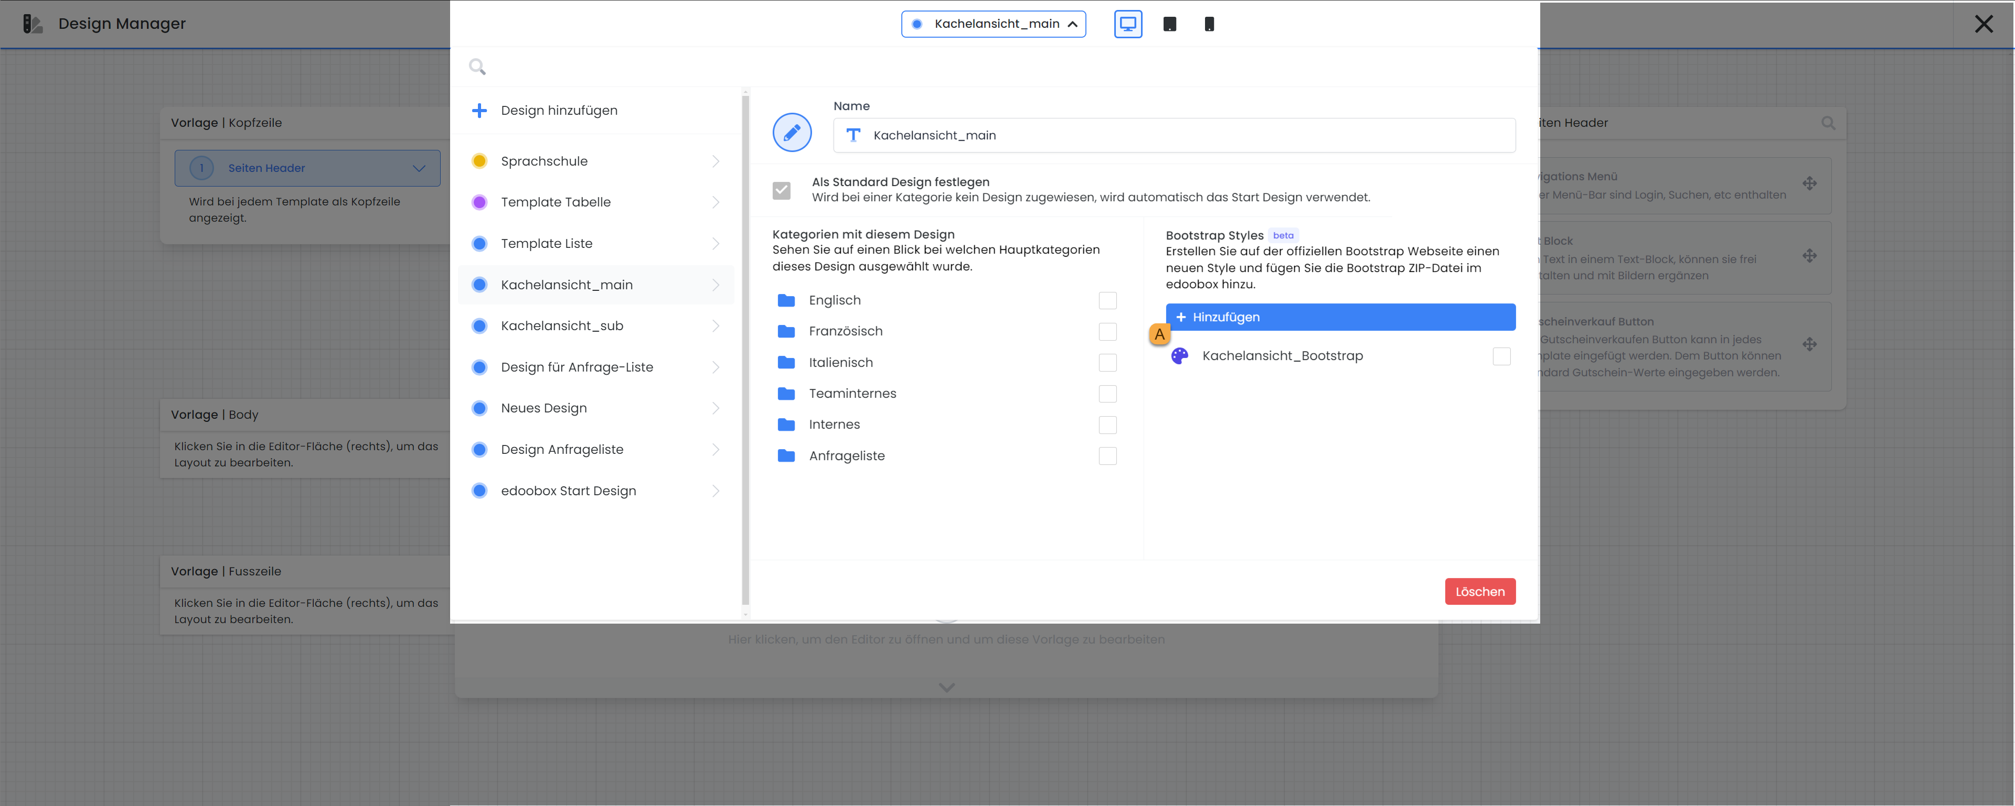Toggle the Als Standard Design festlegen checkbox

782,190
